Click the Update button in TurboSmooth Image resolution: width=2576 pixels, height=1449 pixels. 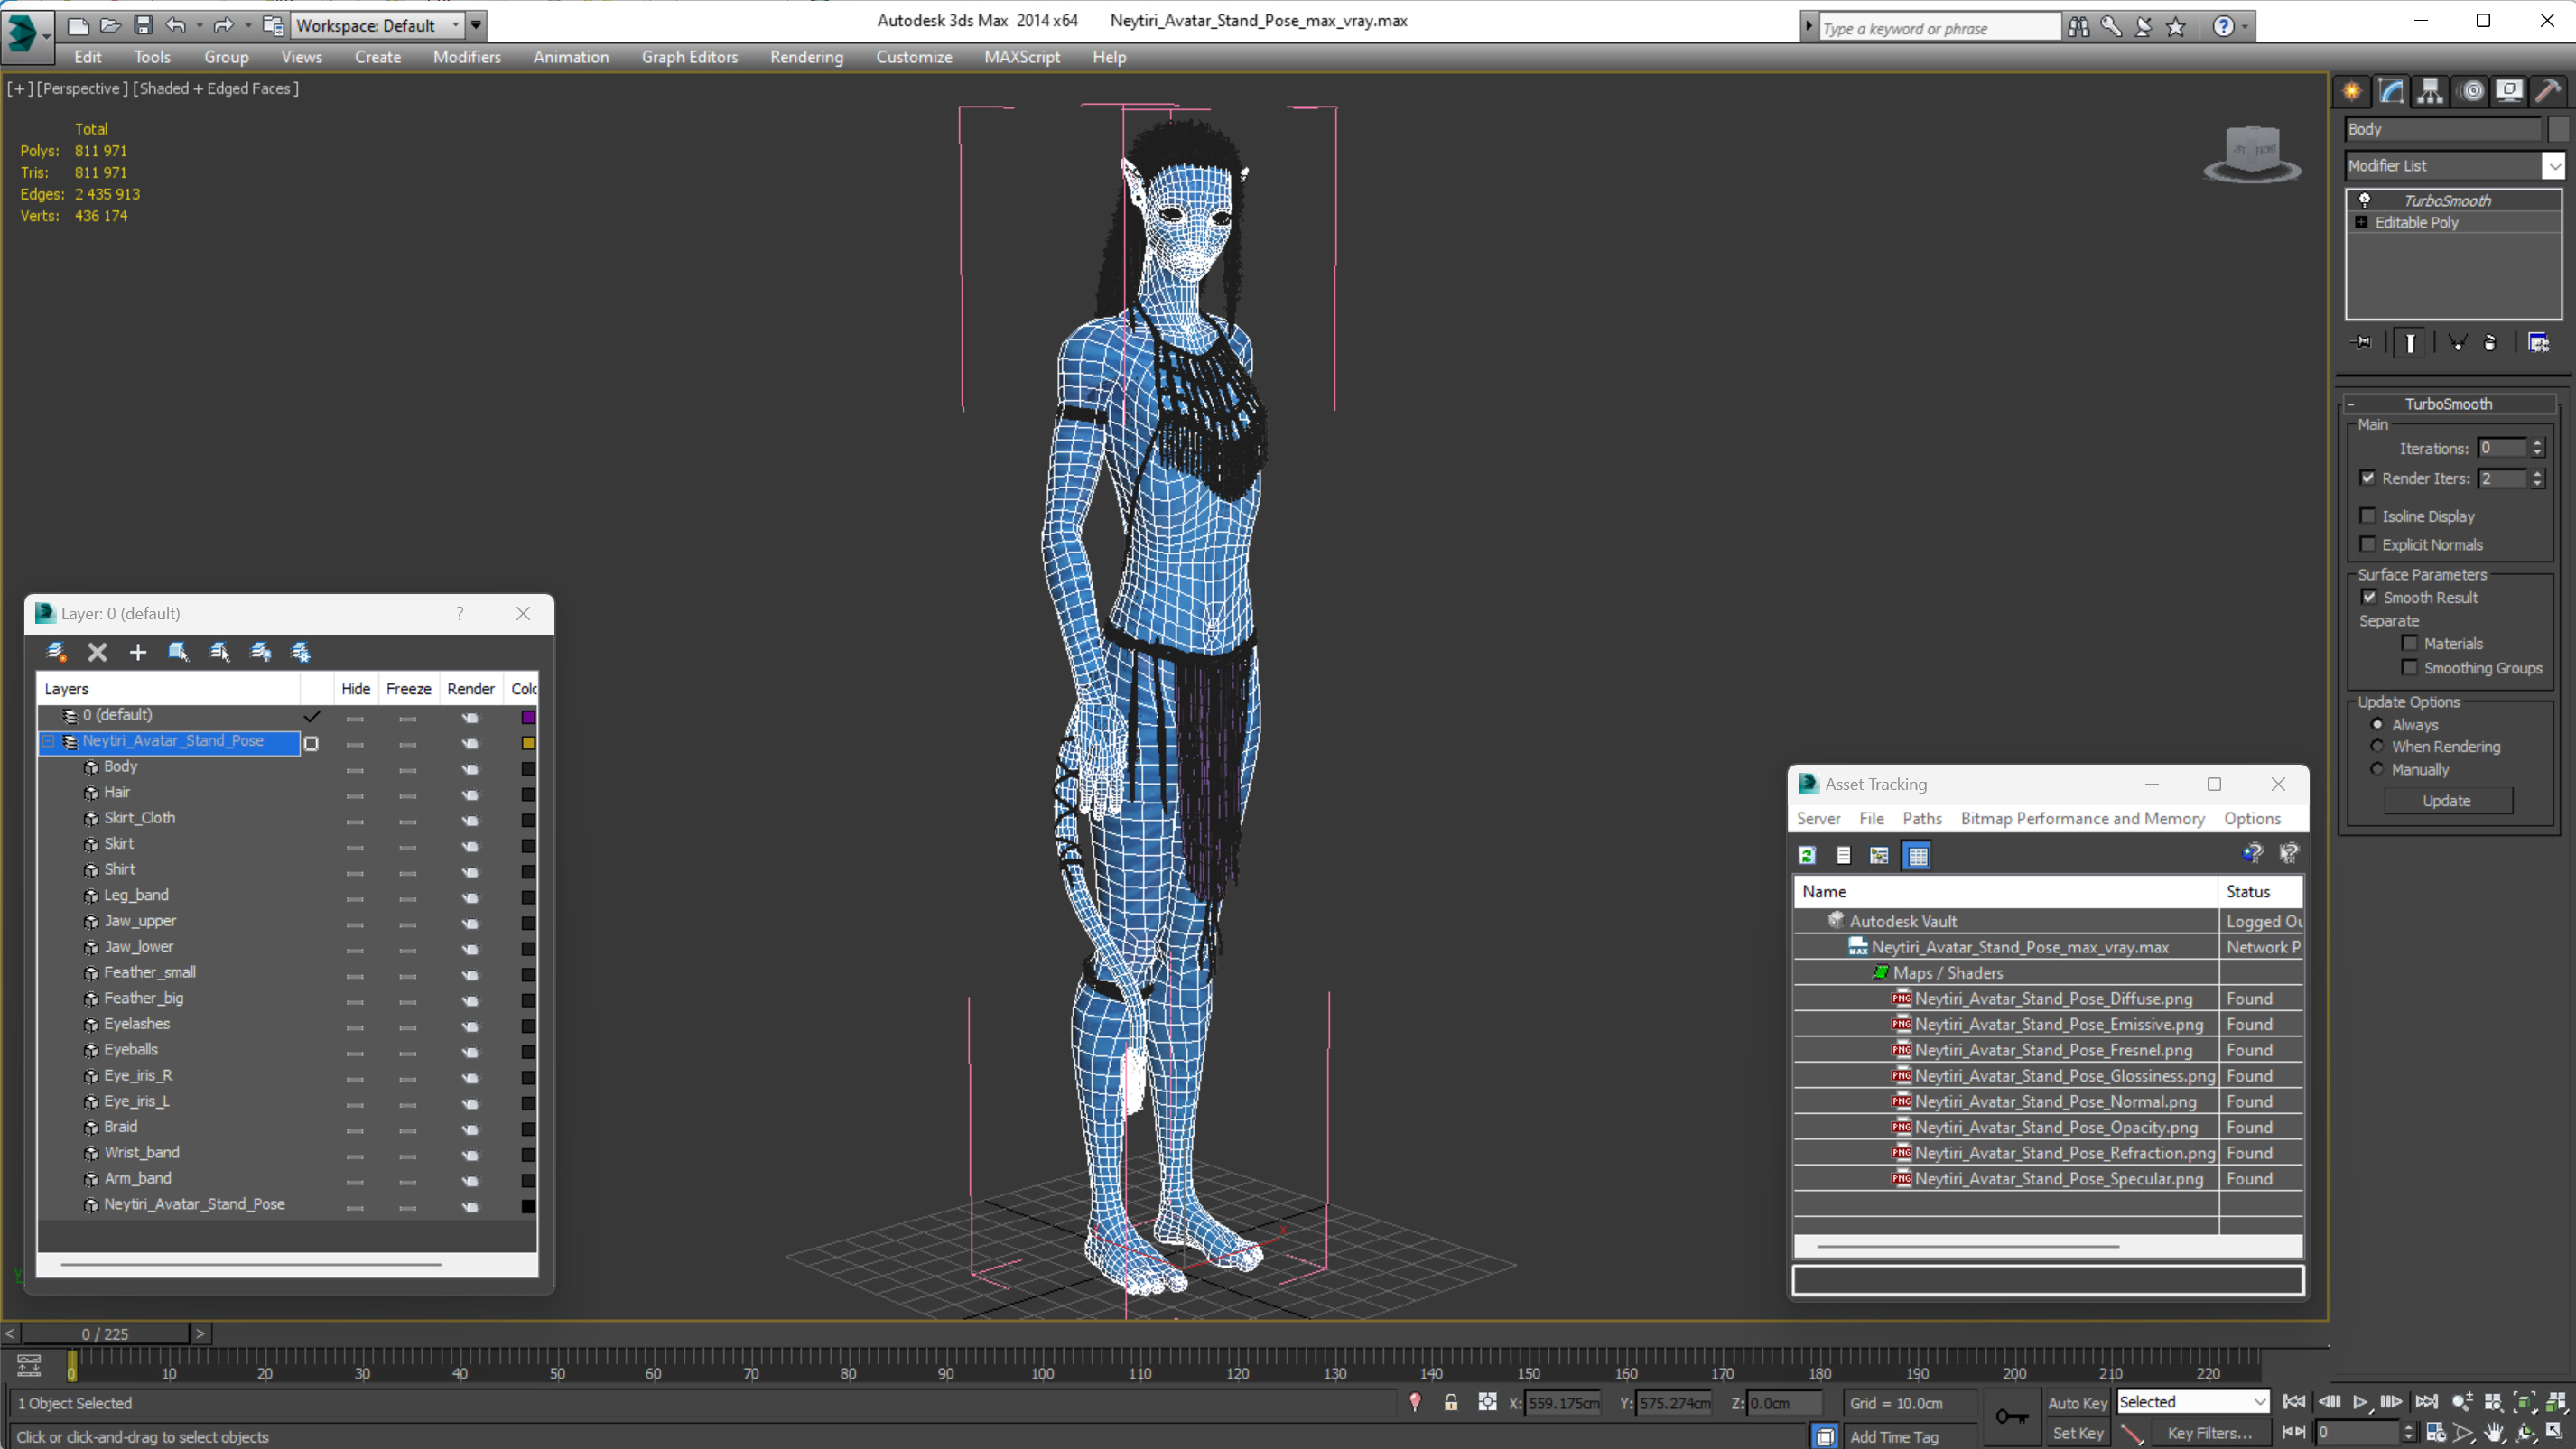pos(2446,800)
